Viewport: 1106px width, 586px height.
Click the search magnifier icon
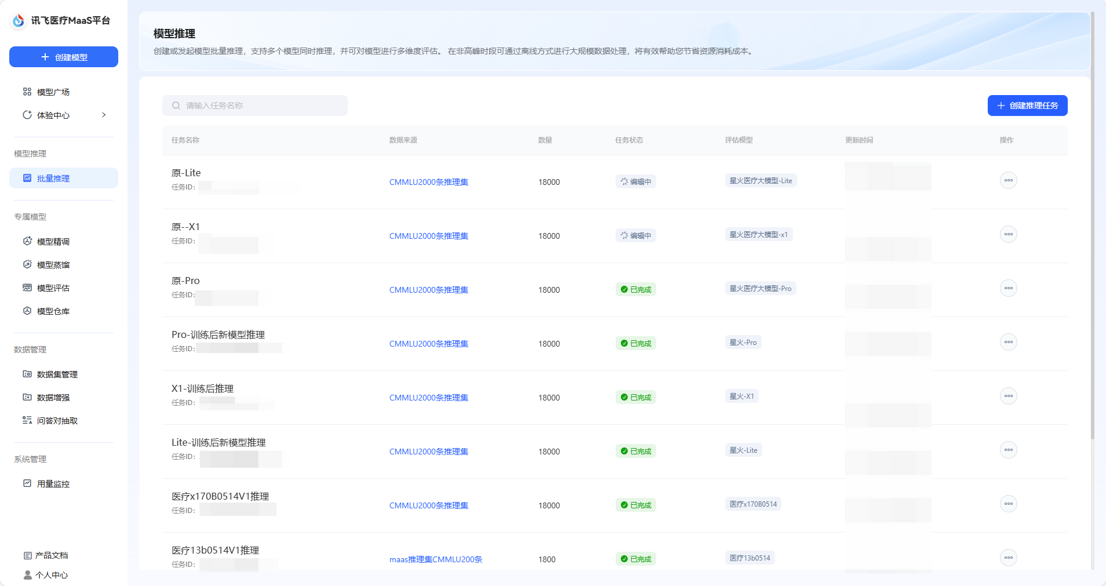[x=176, y=105]
